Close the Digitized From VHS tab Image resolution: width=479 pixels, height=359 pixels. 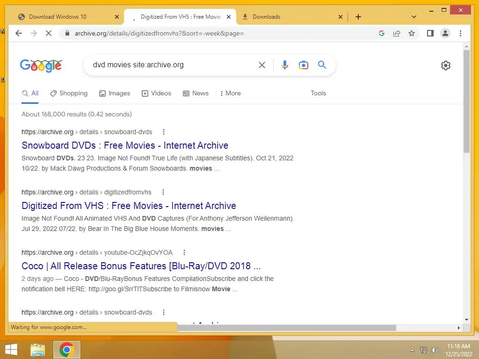[229, 17]
